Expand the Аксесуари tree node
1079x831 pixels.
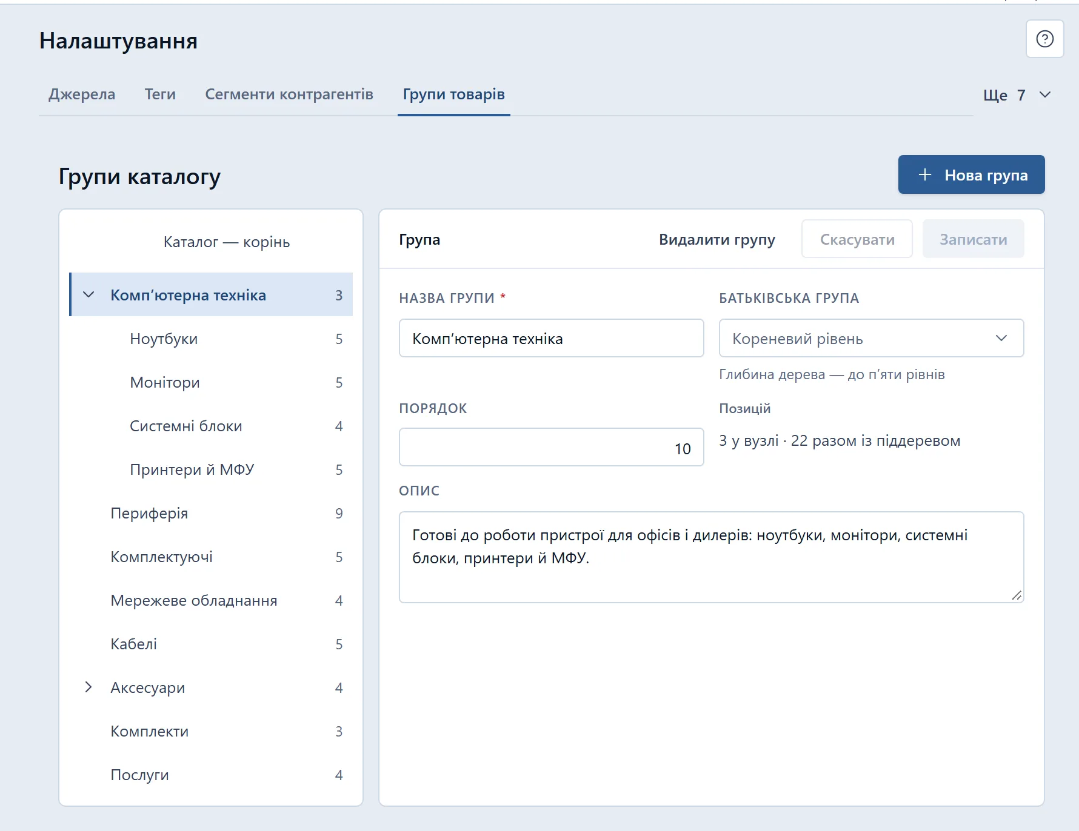(89, 687)
